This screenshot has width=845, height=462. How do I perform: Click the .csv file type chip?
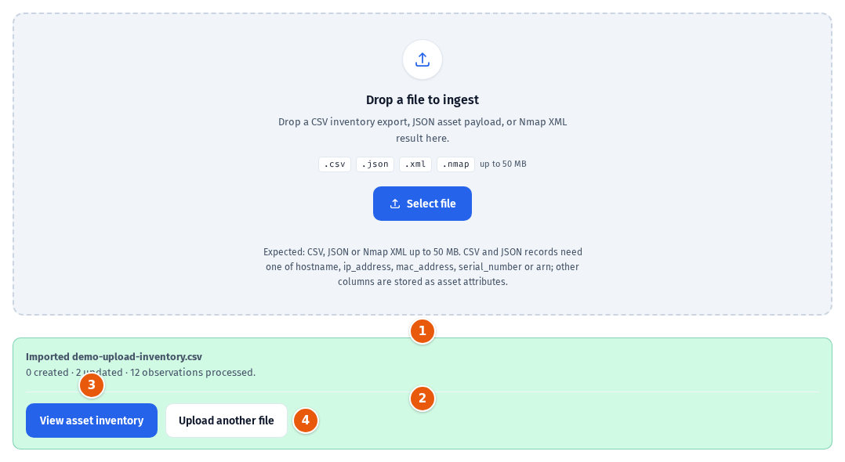pos(335,164)
